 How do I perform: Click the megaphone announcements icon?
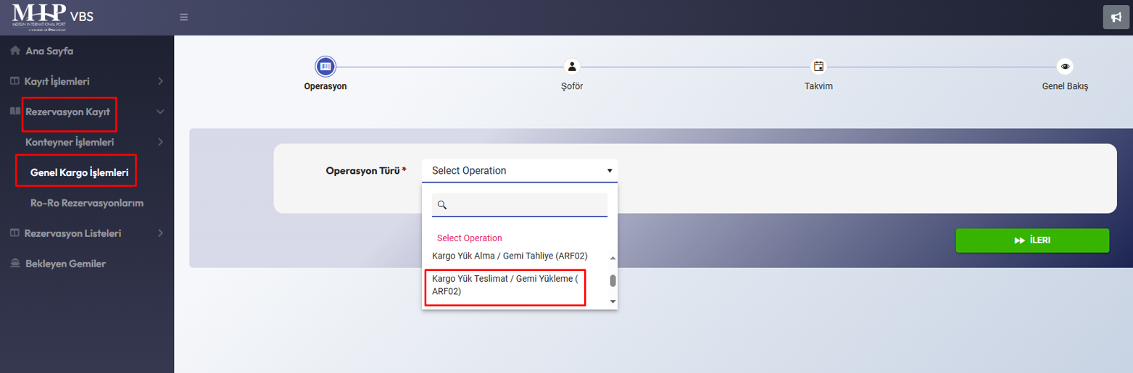pos(1116,17)
